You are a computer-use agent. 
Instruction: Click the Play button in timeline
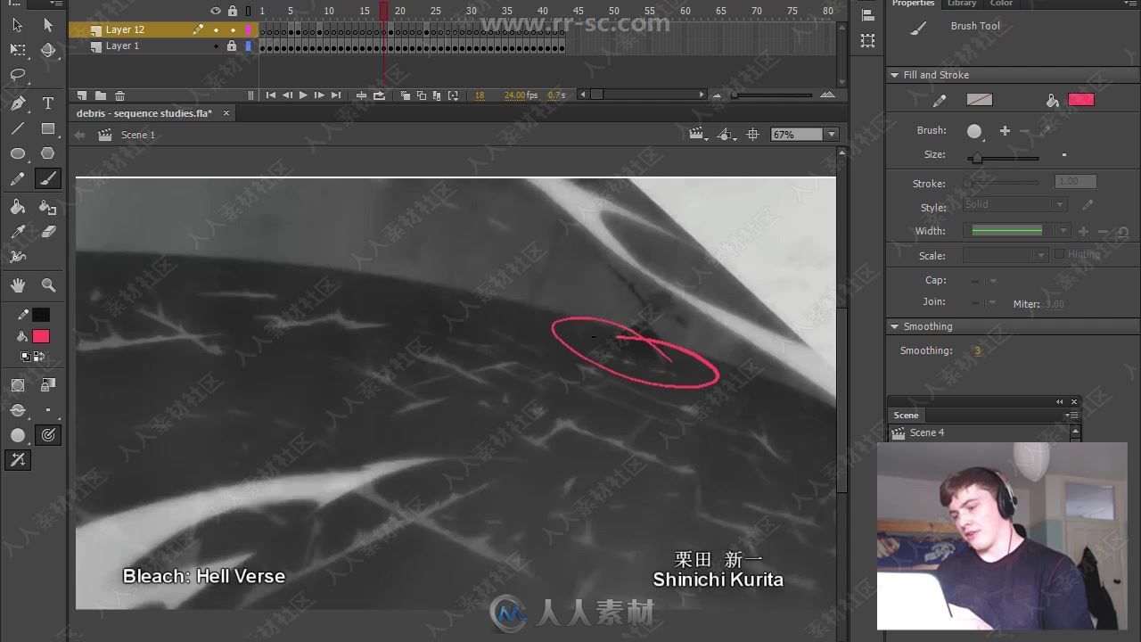point(303,95)
